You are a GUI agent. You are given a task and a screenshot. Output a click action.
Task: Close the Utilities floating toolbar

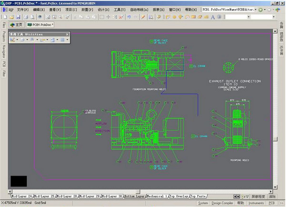click(67, 34)
